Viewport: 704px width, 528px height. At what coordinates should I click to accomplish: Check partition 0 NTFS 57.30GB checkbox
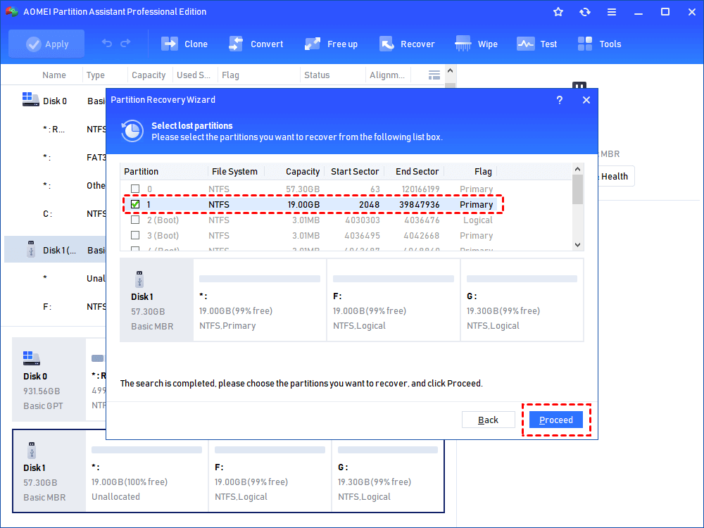click(135, 189)
